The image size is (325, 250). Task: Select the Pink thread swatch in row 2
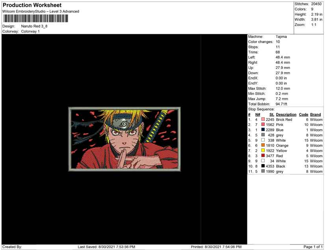[263, 124]
